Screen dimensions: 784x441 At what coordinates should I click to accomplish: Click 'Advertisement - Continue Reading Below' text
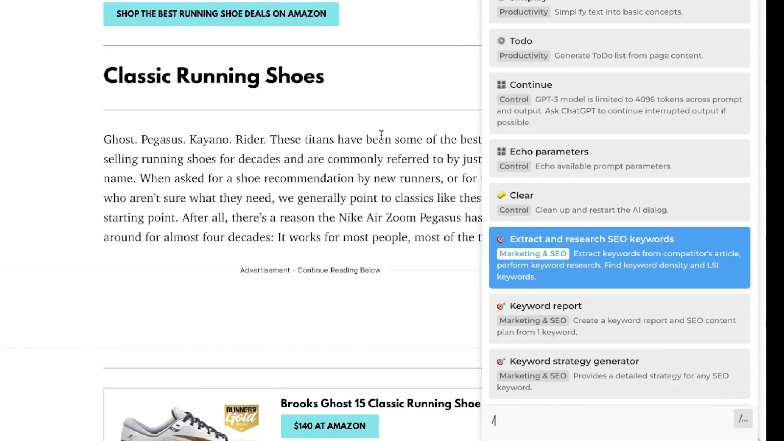tap(310, 270)
